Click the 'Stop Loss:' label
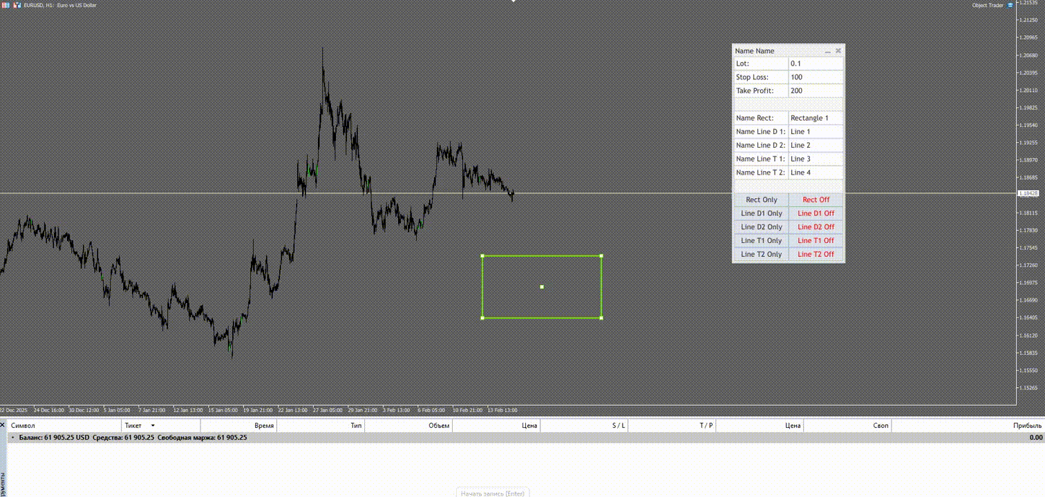 (x=752, y=77)
